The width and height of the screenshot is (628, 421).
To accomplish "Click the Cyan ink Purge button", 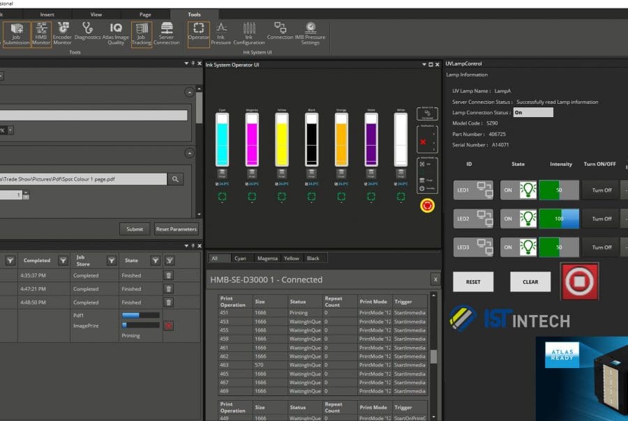I will 221,175.
